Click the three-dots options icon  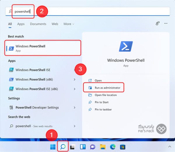(166, 24)
